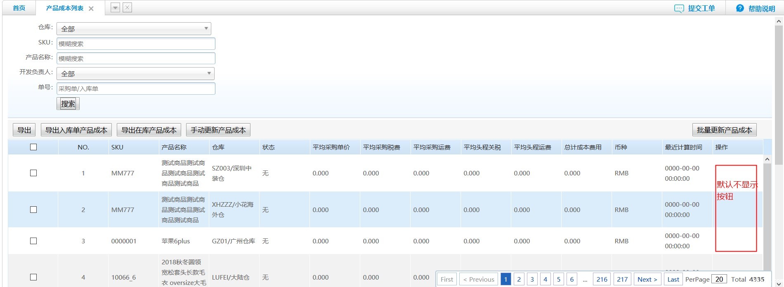Check the row 1 MM777 checkbox
This screenshot has width=784, height=287.
pos(33,173)
